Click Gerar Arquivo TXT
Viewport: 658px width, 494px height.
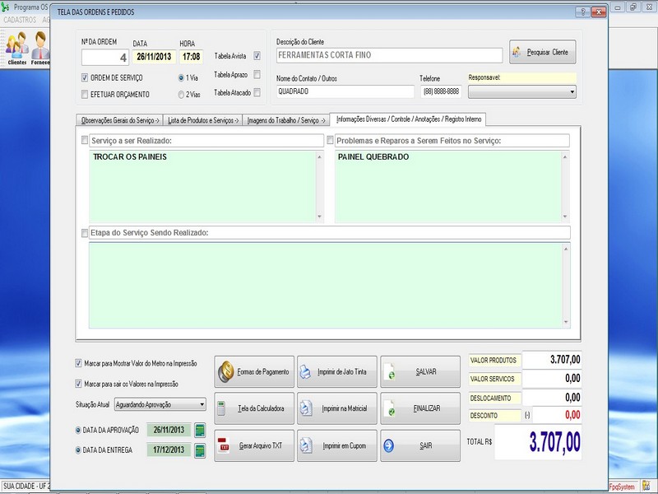click(x=253, y=445)
